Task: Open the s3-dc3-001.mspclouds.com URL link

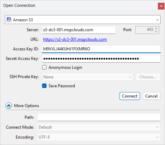Action: 75,39
